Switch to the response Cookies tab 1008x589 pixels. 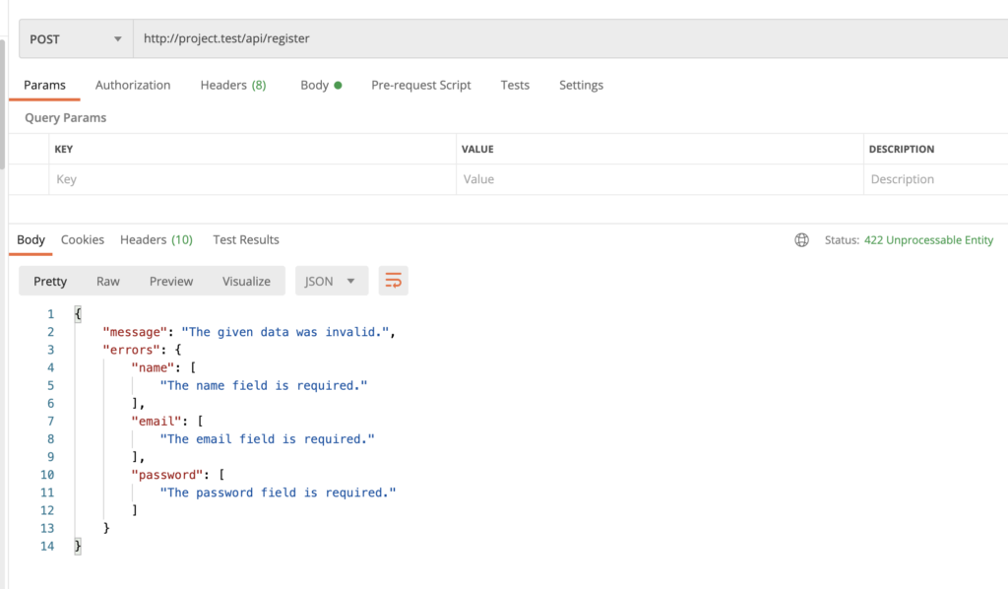pyautogui.click(x=83, y=240)
